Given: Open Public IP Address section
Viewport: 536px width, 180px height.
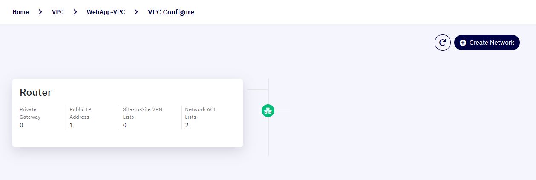Looking at the screenshot, I should [81, 113].
